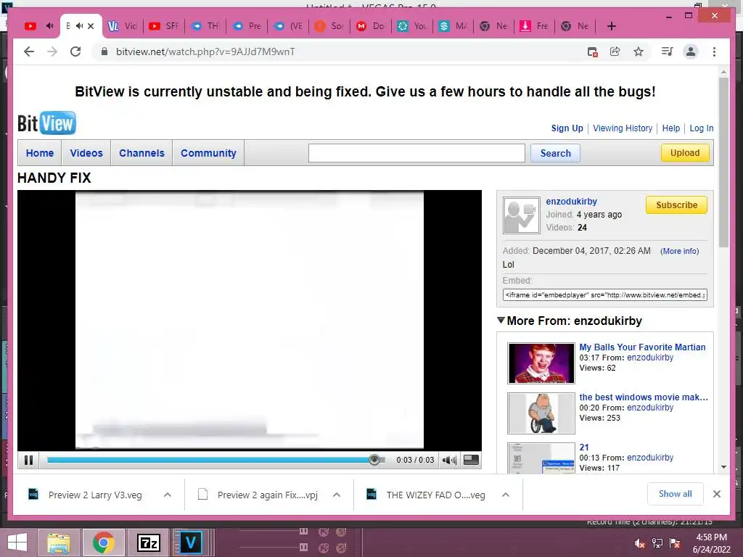Click the blocked pop-up icon in address bar
Screen dimensions: 743x557
pyautogui.click(x=592, y=51)
